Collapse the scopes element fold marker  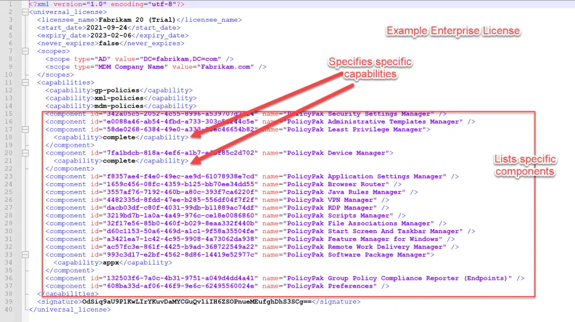(24, 51)
